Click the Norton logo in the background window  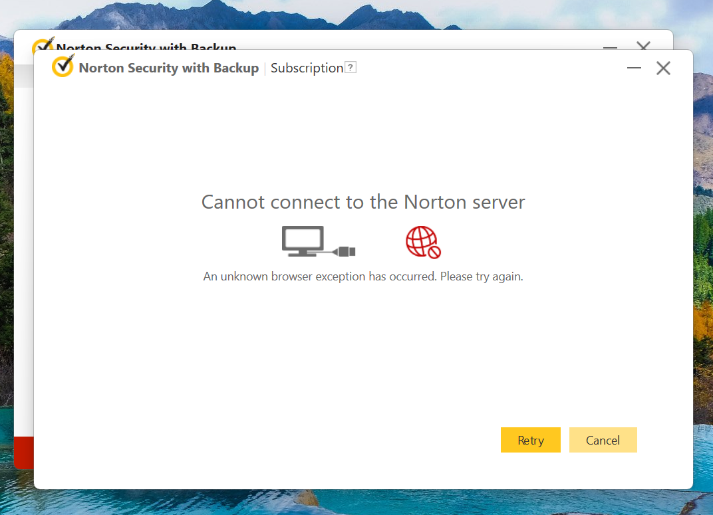click(43, 45)
